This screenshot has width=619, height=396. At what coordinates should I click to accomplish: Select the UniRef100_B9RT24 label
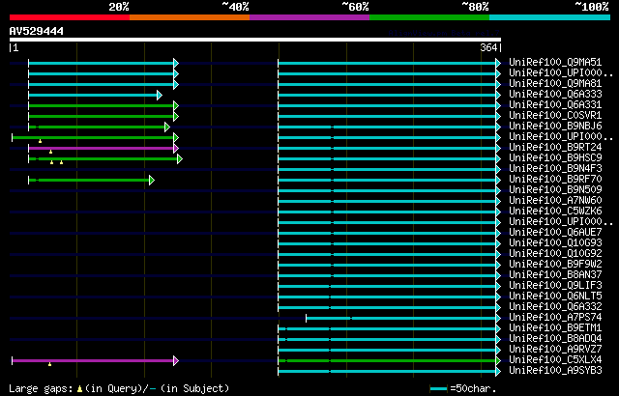(x=555, y=148)
